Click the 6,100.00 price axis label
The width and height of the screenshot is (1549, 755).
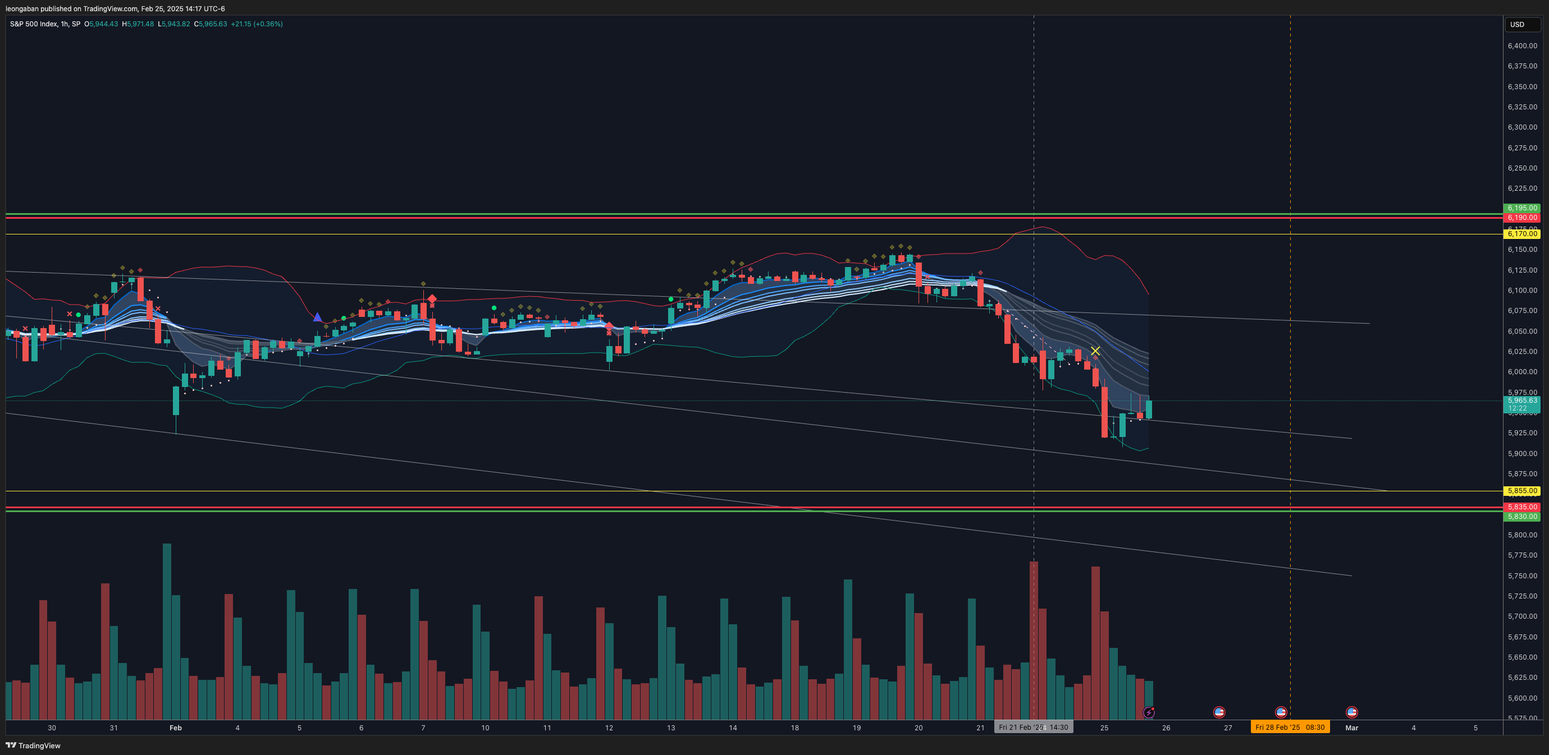pos(1523,290)
